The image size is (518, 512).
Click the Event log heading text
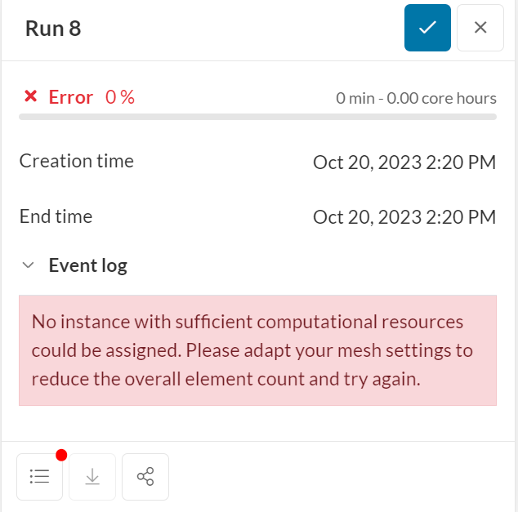click(x=87, y=265)
